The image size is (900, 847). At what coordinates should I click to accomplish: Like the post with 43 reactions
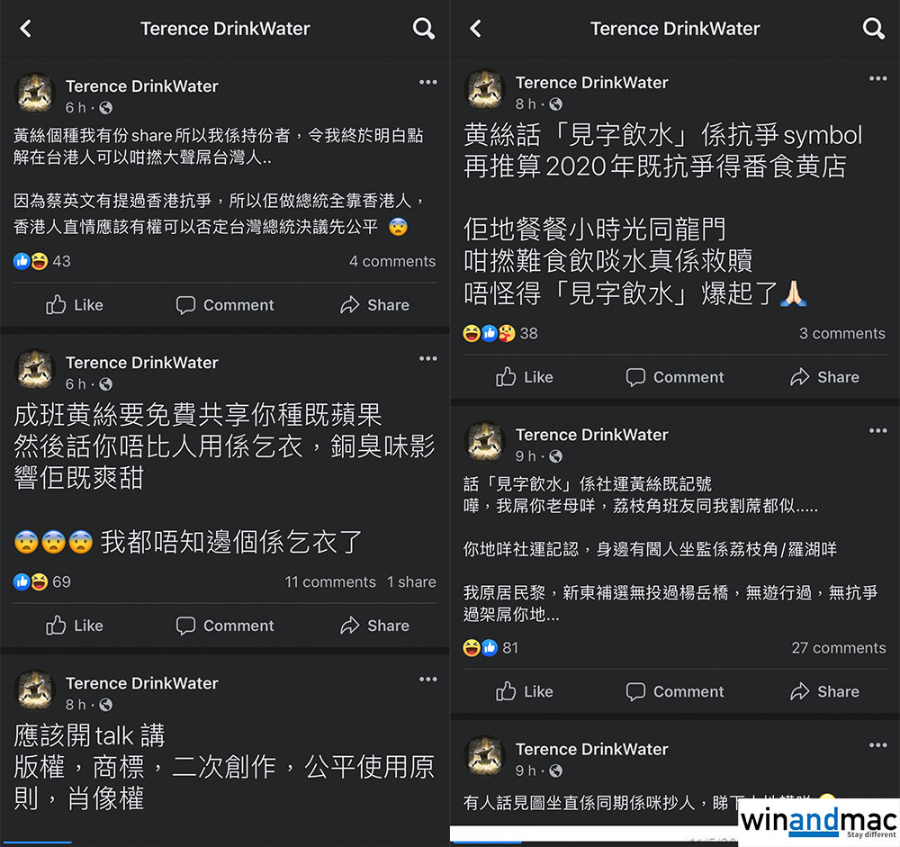coord(75,305)
